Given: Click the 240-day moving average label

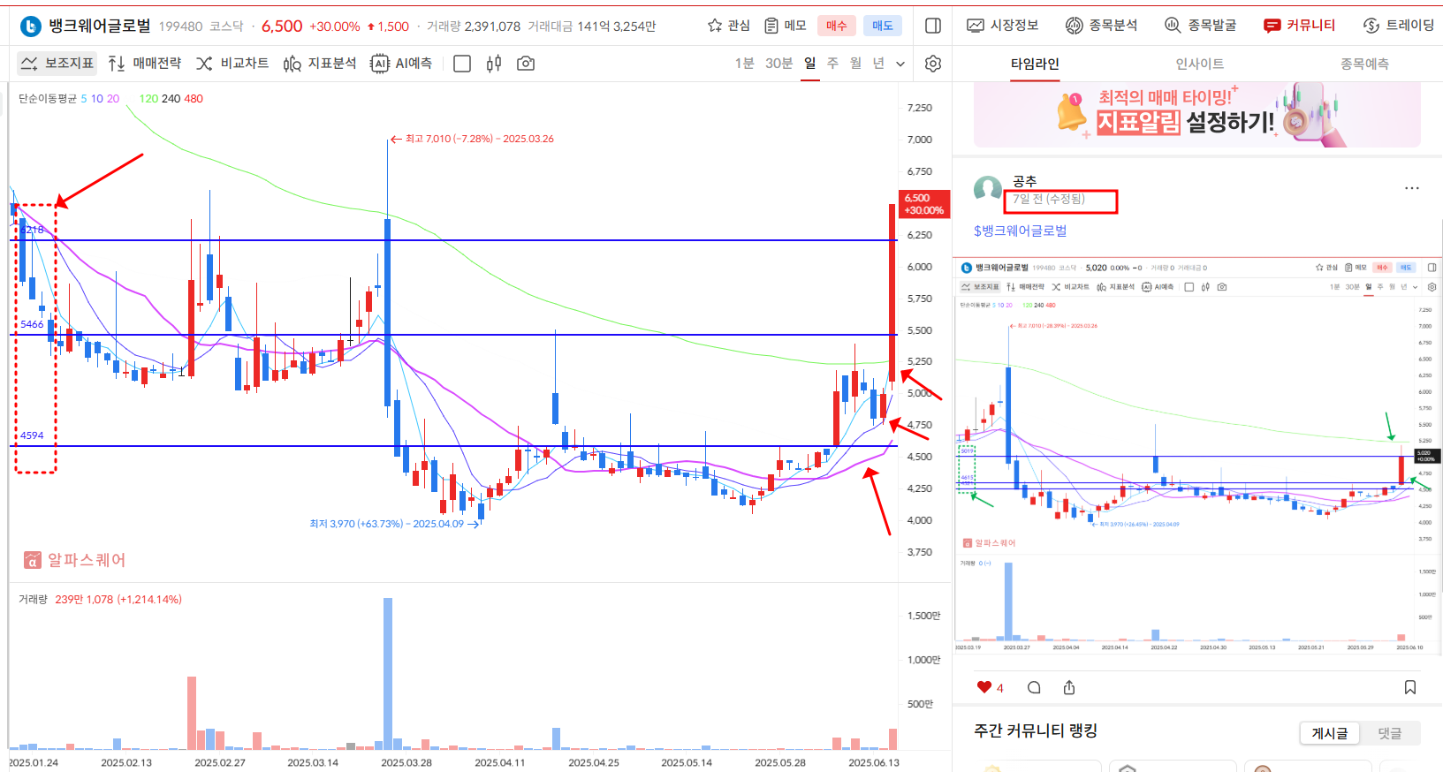Looking at the screenshot, I should [171, 98].
